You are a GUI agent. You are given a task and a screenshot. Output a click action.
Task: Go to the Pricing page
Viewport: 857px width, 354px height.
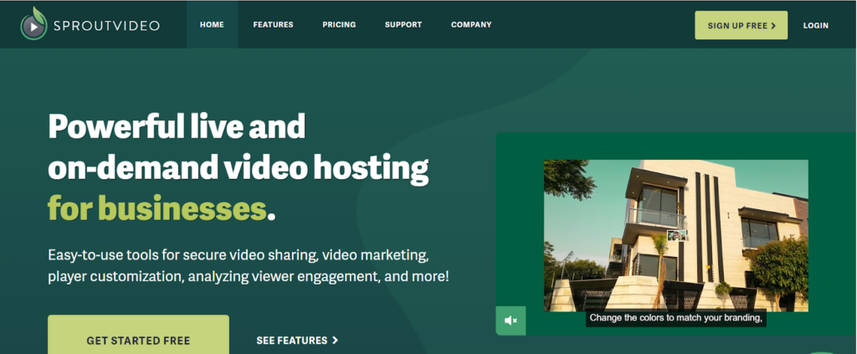339,25
